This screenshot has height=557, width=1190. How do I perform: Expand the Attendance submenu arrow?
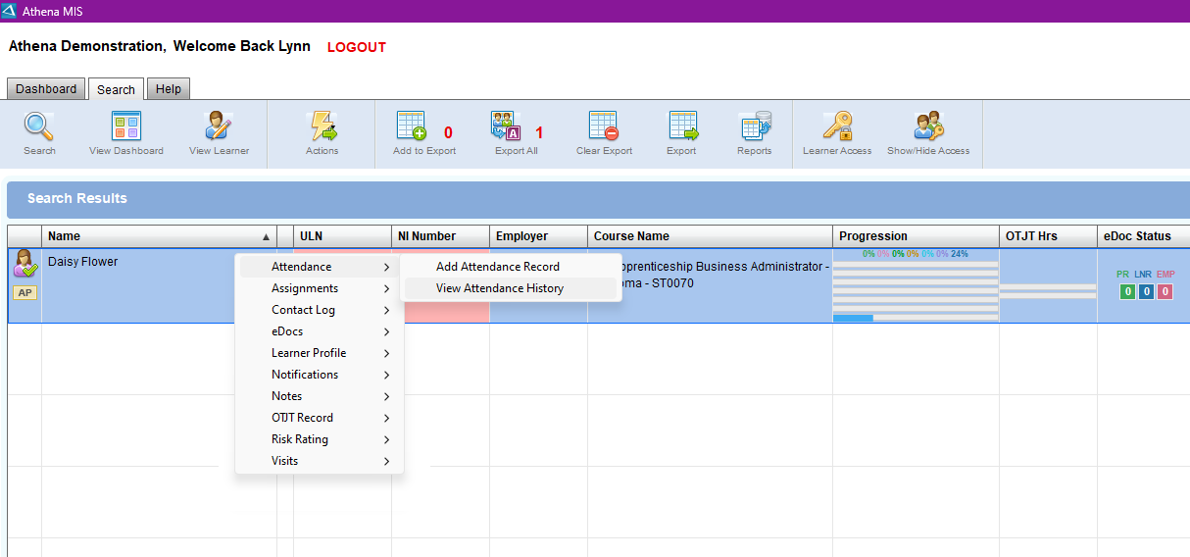[387, 267]
